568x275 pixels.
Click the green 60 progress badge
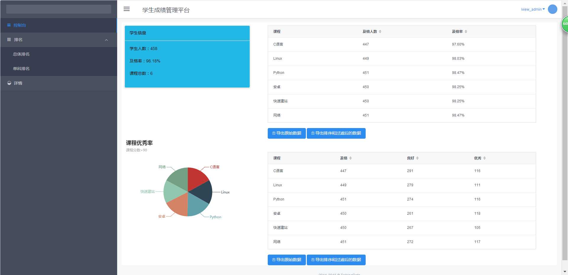[x=565, y=23]
